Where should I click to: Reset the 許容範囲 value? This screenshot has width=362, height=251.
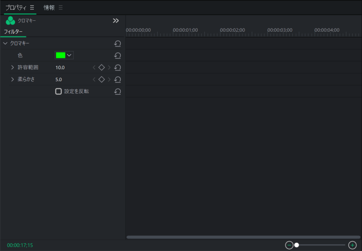(x=118, y=68)
